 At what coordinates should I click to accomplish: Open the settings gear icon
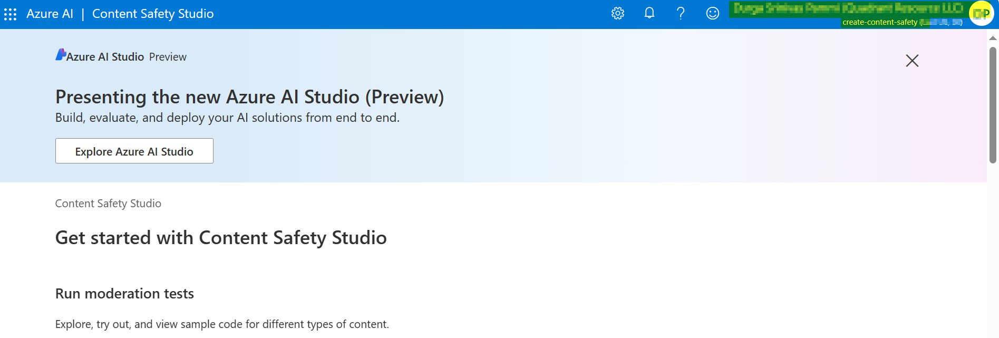tap(618, 14)
